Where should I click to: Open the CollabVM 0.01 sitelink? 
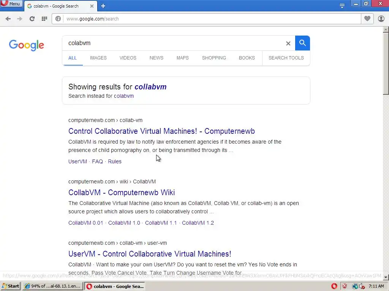pyautogui.click(x=85, y=223)
